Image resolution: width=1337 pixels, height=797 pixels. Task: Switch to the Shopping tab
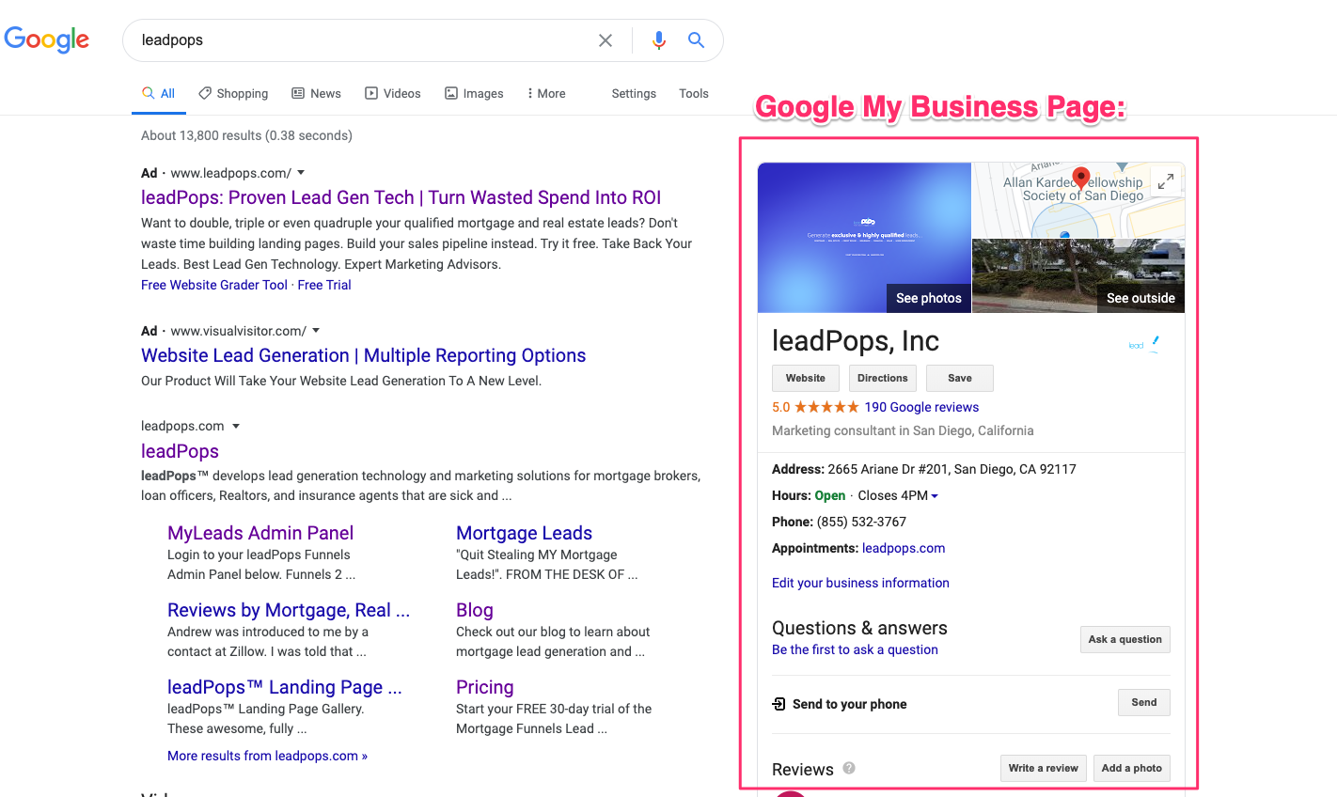pos(233,93)
